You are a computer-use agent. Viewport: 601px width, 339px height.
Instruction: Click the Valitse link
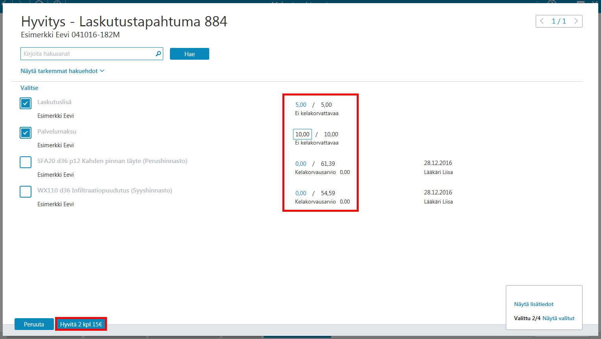(29, 88)
